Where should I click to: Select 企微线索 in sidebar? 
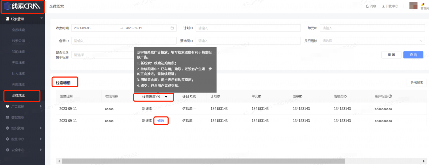18,95
